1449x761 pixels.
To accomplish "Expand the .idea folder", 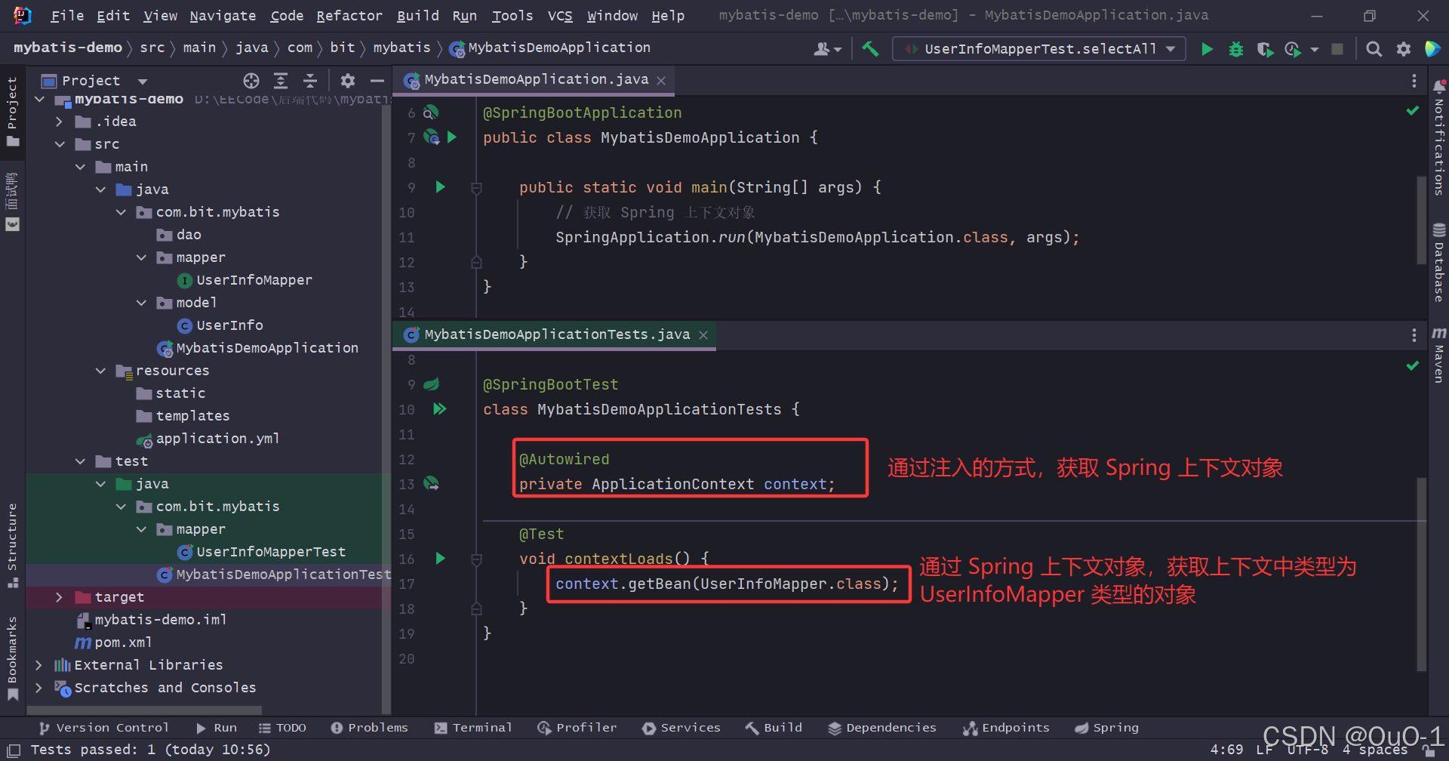I will pos(59,122).
